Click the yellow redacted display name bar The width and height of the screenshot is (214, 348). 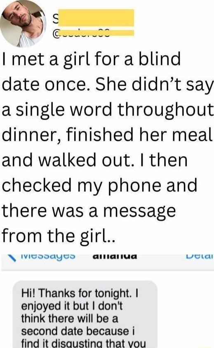96,18
